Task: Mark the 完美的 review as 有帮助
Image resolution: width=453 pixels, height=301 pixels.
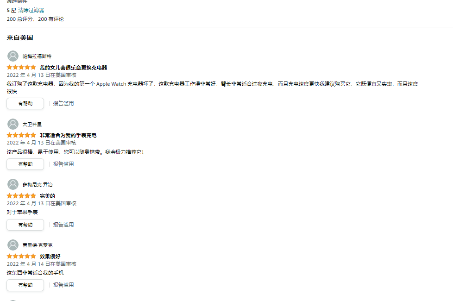Action: [25, 225]
